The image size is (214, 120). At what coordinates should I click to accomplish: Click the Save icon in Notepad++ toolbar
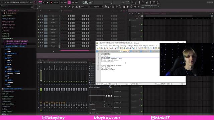click(102, 48)
